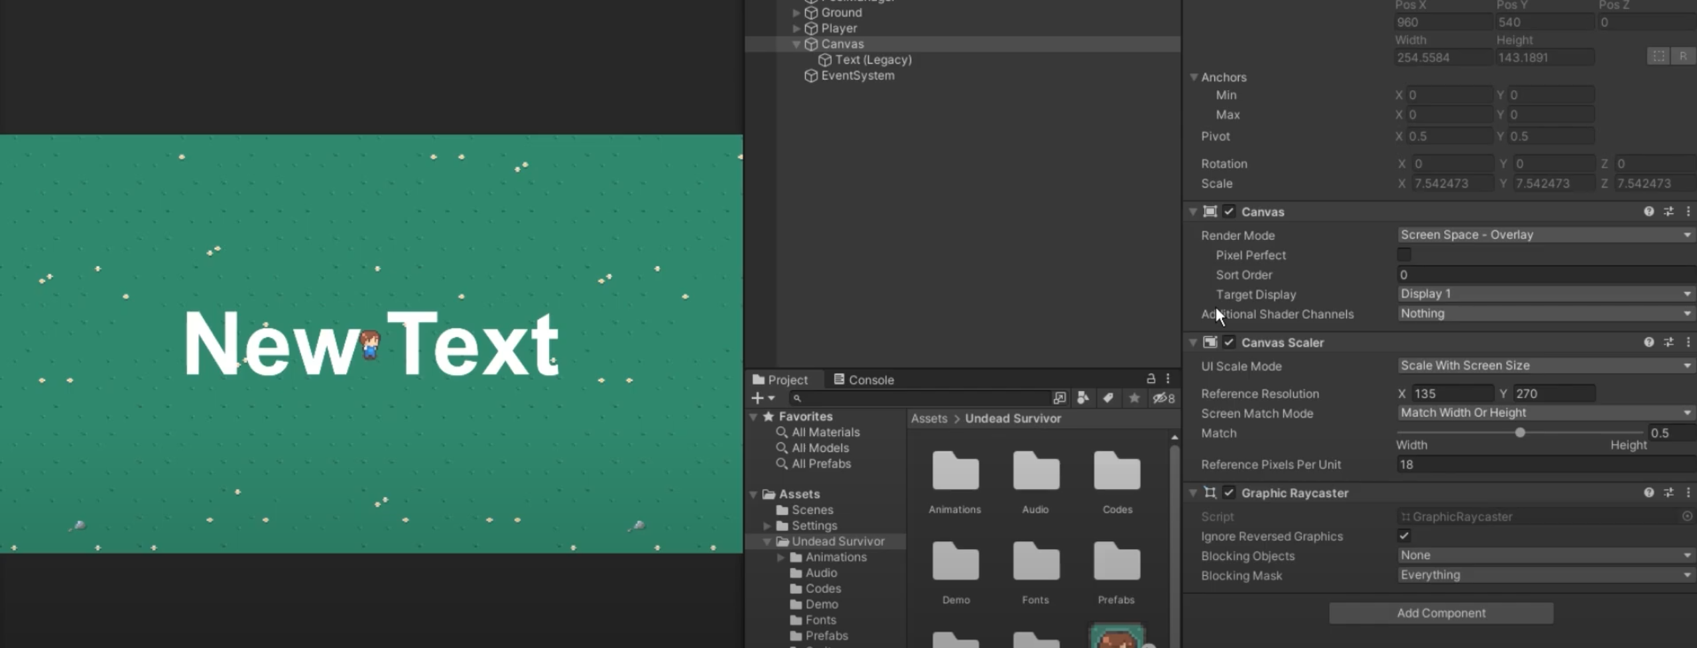Screen dimensions: 1697x648
Task: Click the Canvas component icon in its header
Action: point(1210,211)
